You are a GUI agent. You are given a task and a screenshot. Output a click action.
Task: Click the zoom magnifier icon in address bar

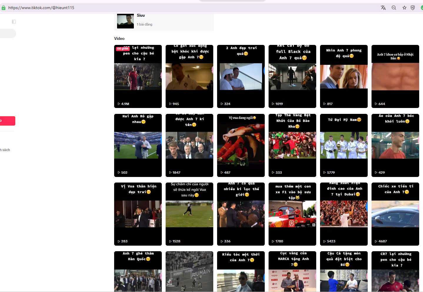[394, 8]
